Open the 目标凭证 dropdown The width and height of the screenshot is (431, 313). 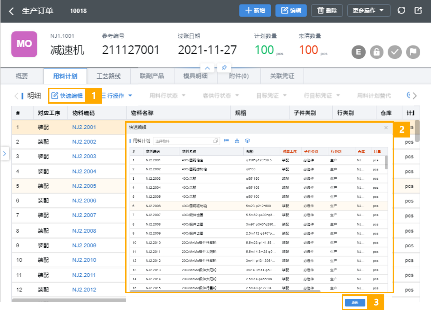[271, 96]
